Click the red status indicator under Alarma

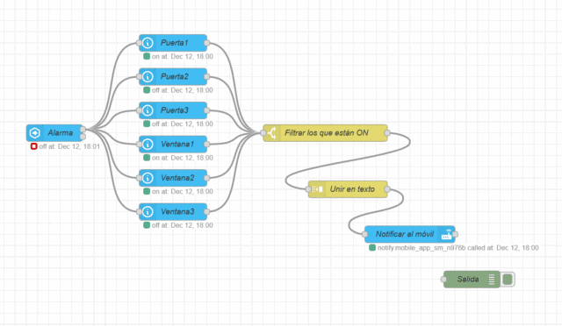point(33,146)
